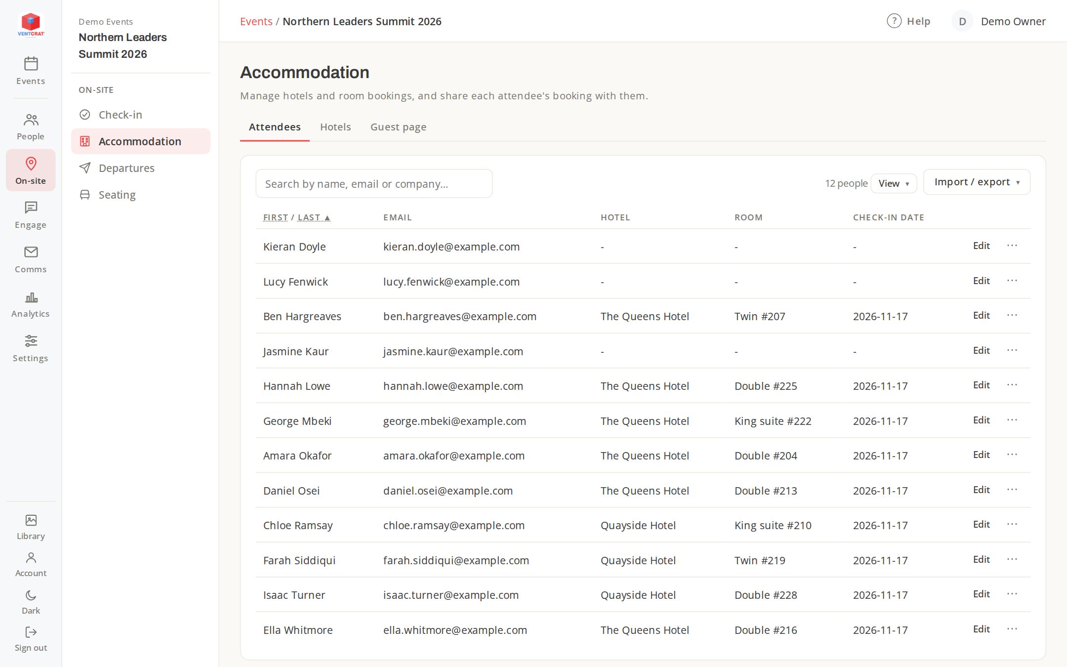Open the Account person icon

pos(31,557)
